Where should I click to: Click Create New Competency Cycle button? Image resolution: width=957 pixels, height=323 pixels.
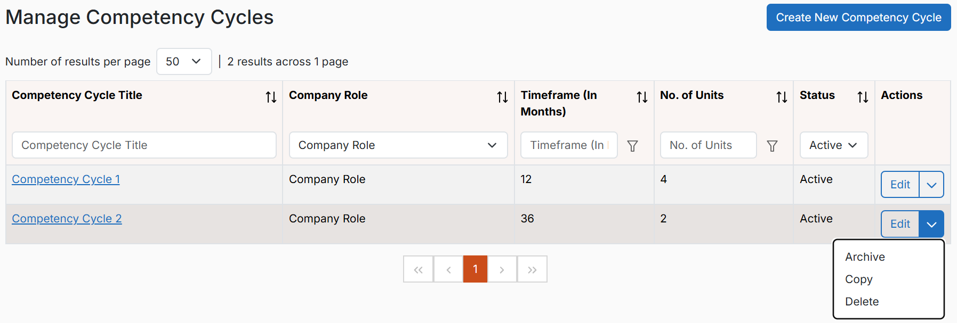(x=858, y=18)
